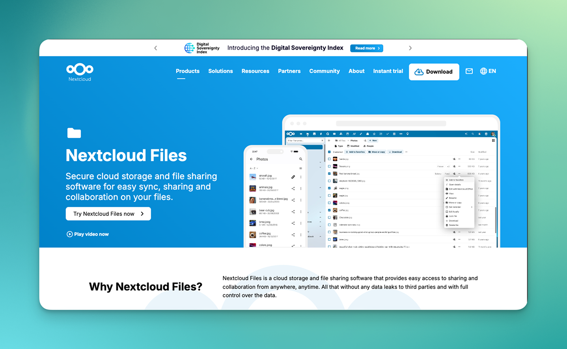The image size is (567, 349).
Task: Open the People filter dropdown
Action: 369,146
